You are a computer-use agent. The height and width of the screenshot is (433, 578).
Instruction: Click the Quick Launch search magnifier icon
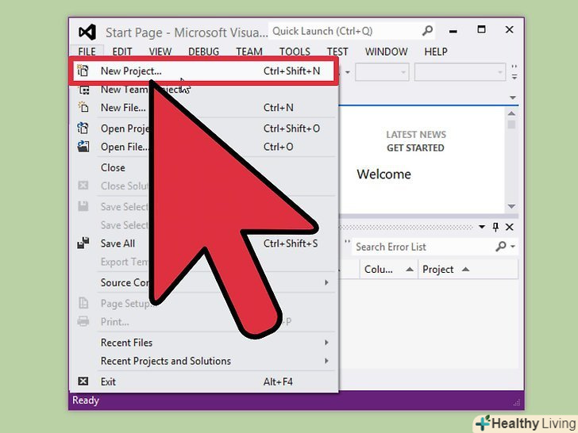(427, 31)
